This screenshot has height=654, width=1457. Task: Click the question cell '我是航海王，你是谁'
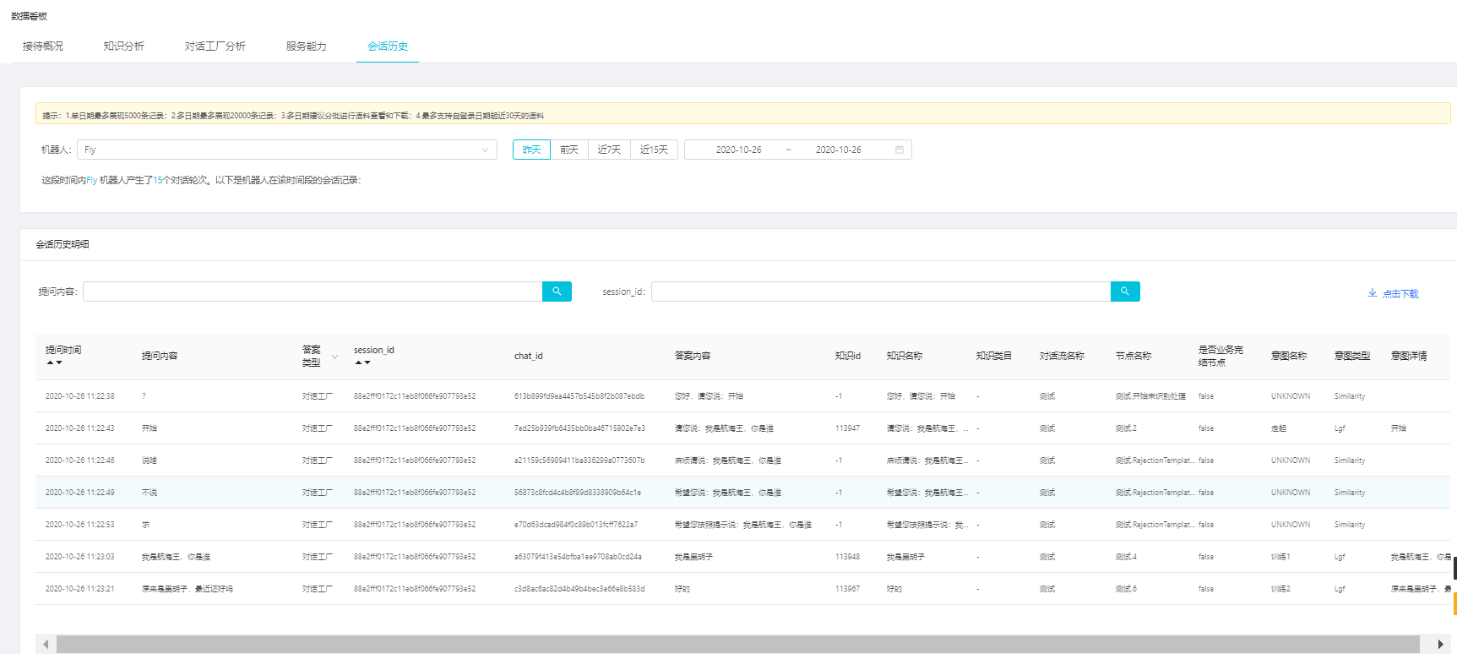176,557
